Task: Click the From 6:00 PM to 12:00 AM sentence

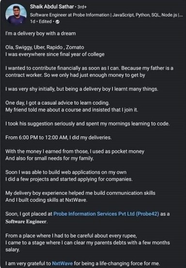Action: click(59, 138)
